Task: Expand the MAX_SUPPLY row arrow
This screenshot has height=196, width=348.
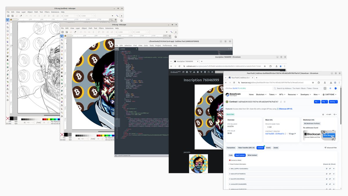Action: pos(334,169)
